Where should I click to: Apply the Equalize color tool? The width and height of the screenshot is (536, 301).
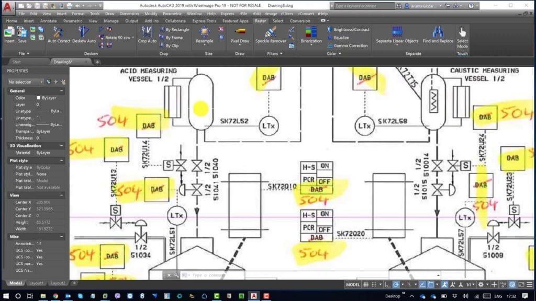coord(338,38)
